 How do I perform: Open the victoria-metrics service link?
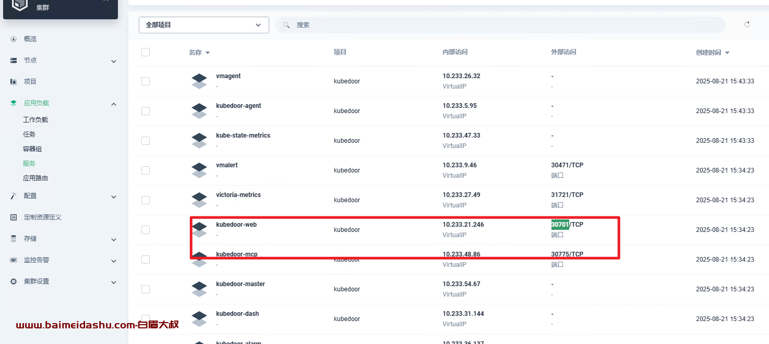[x=238, y=195]
